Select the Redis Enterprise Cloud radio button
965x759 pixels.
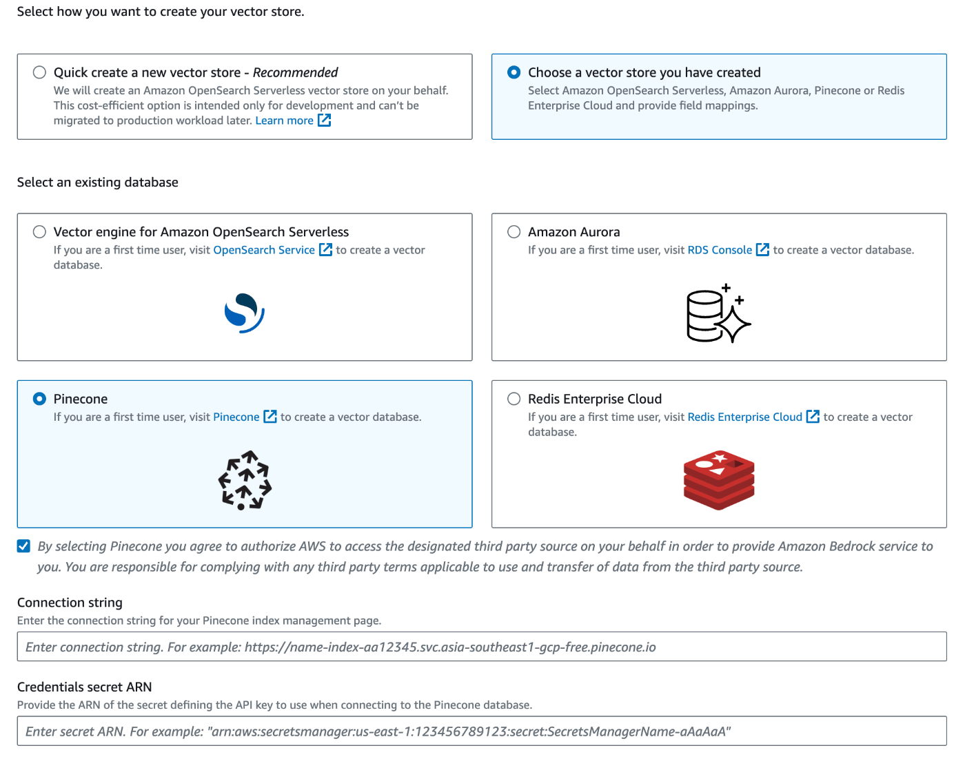point(514,399)
